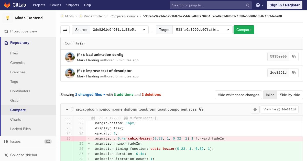Collapse the form-toast.component.scss diff
The image size is (307, 161).
pyautogui.click(x=67, y=109)
